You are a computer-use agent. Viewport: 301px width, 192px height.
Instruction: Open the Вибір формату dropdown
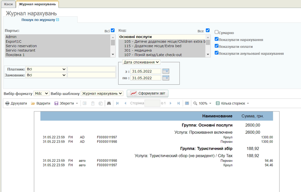click(41, 93)
